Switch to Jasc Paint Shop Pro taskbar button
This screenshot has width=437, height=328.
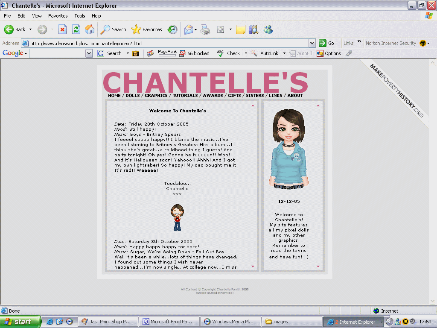(108, 322)
